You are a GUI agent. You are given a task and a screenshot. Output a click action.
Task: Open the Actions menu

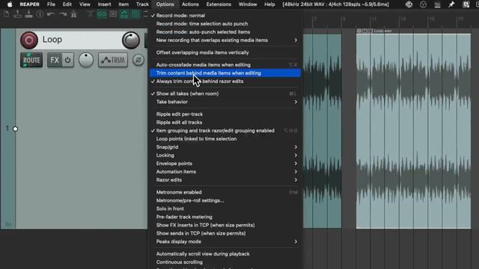coord(190,4)
